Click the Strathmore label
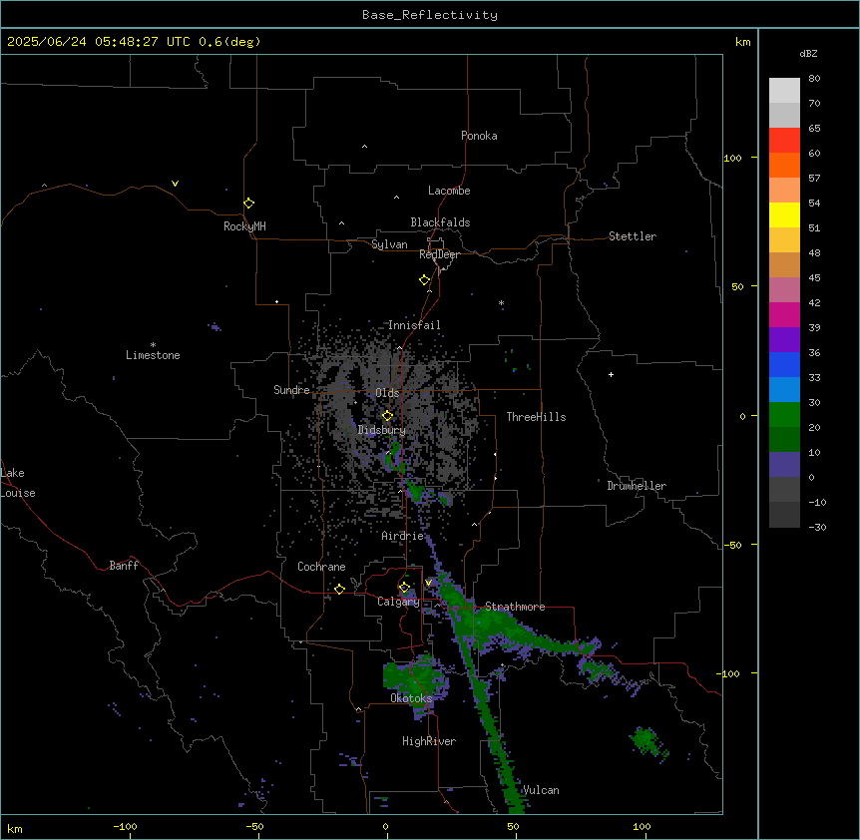The width and height of the screenshot is (860, 840). (x=515, y=607)
